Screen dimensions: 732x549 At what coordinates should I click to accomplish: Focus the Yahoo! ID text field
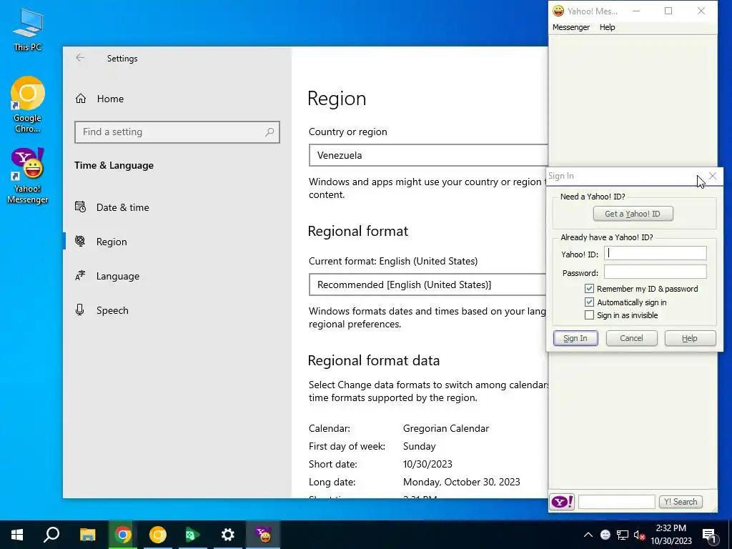pyautogui.click(x=656, y=254)
